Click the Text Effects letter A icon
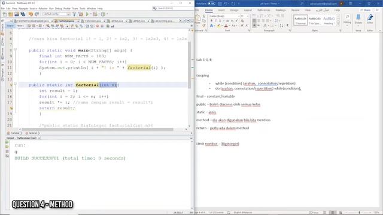The image size is (383, 215). (211, 25)
